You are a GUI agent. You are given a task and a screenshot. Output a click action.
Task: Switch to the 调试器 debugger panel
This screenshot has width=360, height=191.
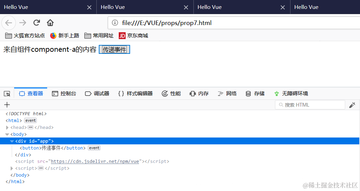[97, 94]
